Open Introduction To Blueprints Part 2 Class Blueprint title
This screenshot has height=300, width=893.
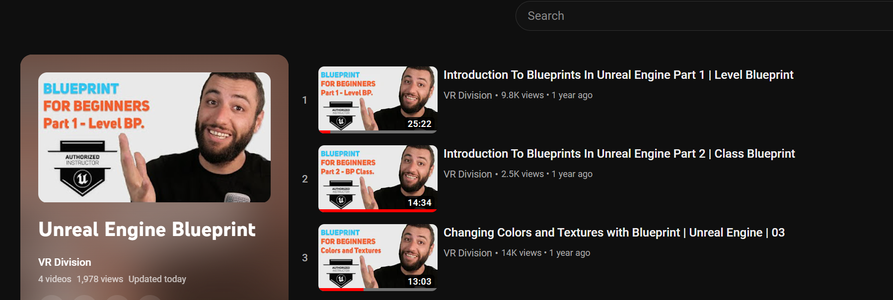pos(619,154)
